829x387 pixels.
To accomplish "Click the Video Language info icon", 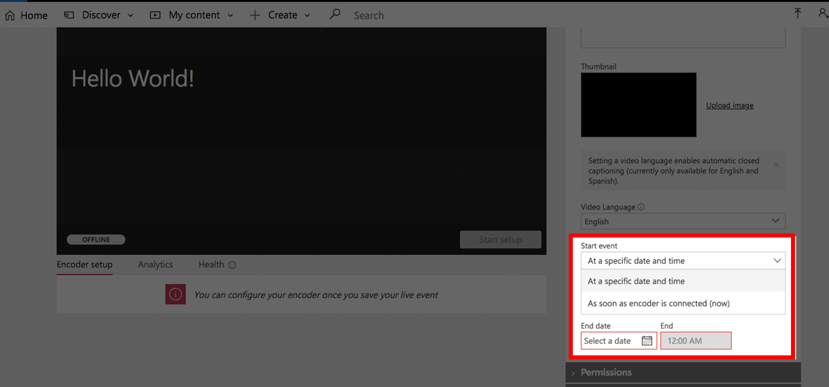I will 641,207.
